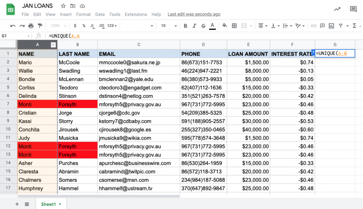Click the JAN LOANS document title

tap(37, 6)
